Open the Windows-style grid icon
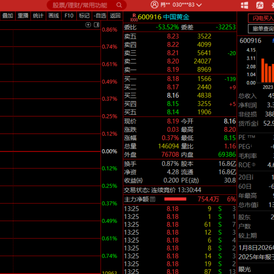274x274 pixels. (244, 5)
